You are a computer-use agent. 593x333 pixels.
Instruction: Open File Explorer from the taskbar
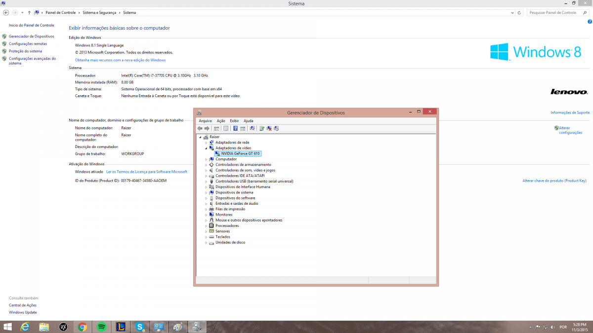pos(44,327)
